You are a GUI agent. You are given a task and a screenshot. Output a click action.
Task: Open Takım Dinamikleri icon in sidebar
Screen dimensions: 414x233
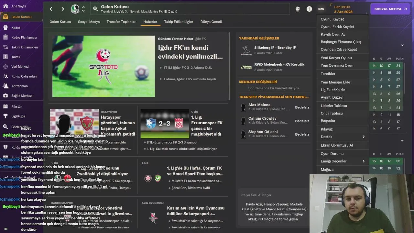click(x=5, y=47)
